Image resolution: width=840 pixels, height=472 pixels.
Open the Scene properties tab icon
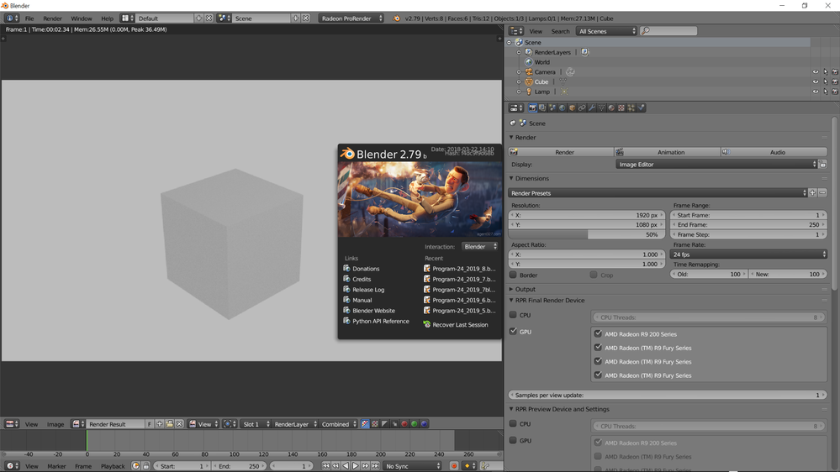click(x=552, y=108)
